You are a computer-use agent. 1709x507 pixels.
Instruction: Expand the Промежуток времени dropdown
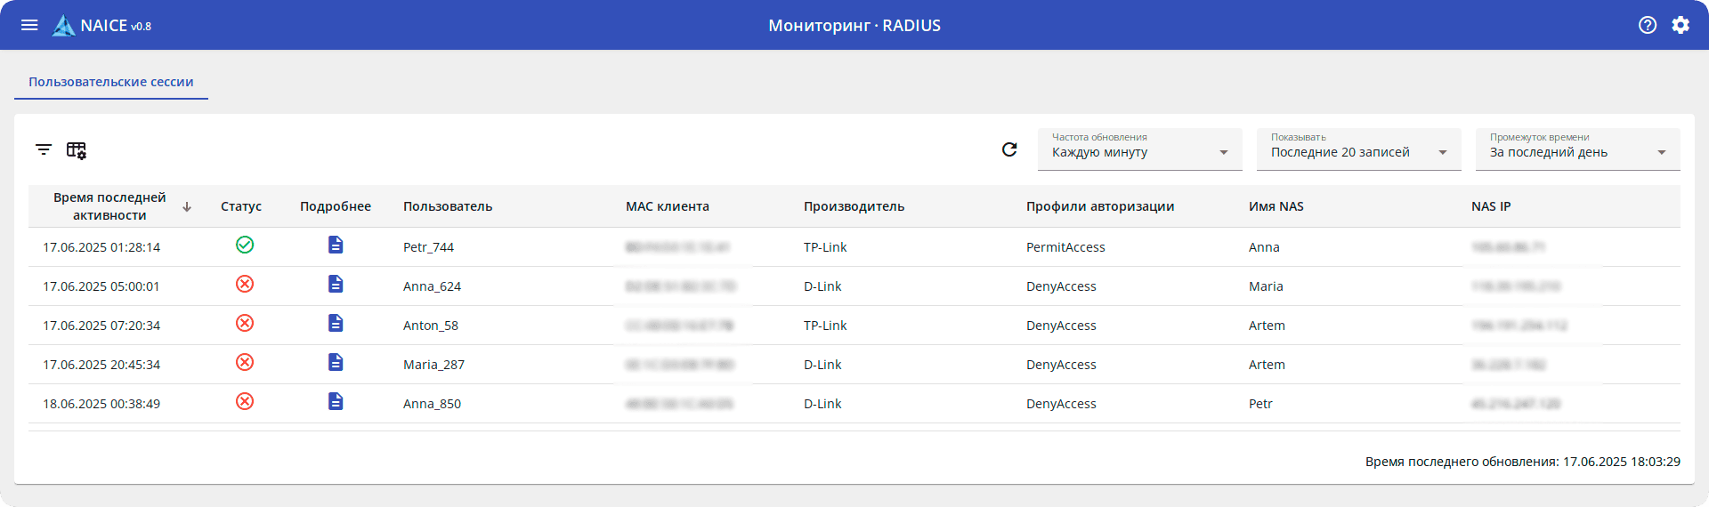(1577, 149)
